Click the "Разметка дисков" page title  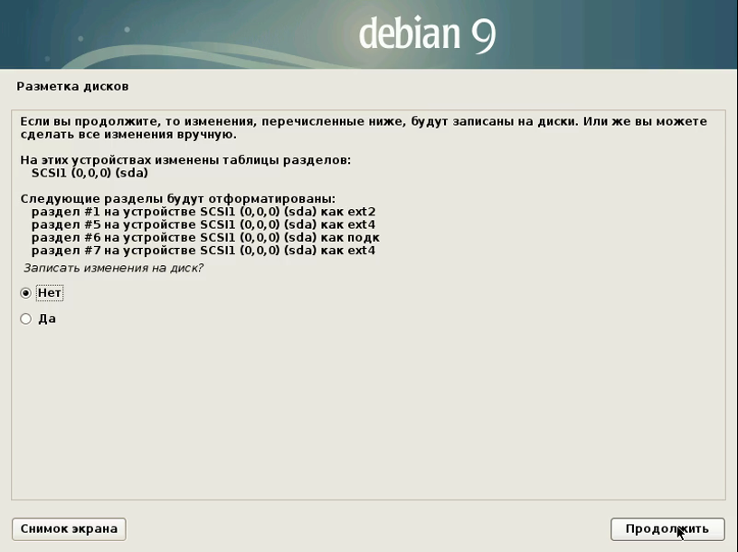point(72,87)
